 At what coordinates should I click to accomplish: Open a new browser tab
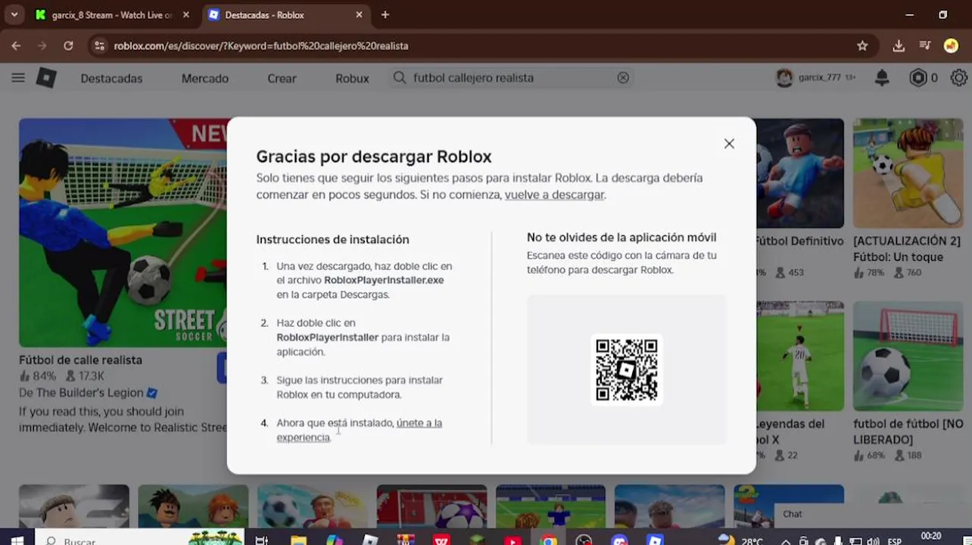[385, 15]
